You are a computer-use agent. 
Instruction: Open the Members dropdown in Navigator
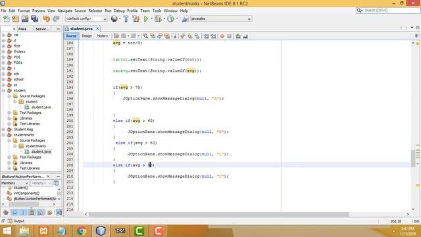point(14,183)
